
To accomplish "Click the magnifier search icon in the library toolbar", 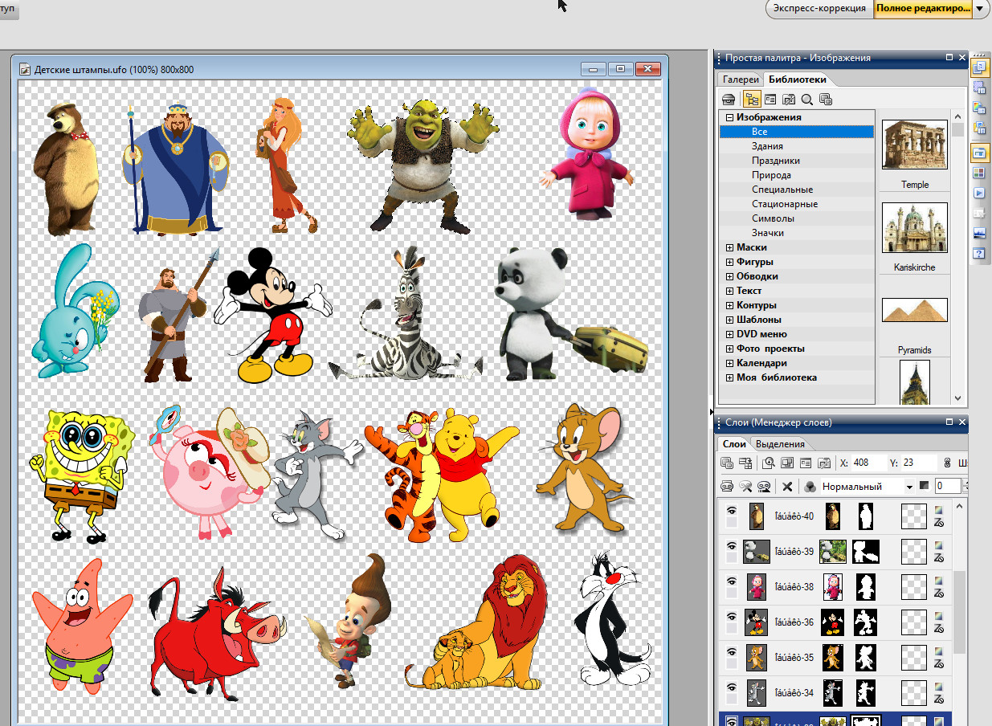I will pyautogui.click(x=806, y=100).
